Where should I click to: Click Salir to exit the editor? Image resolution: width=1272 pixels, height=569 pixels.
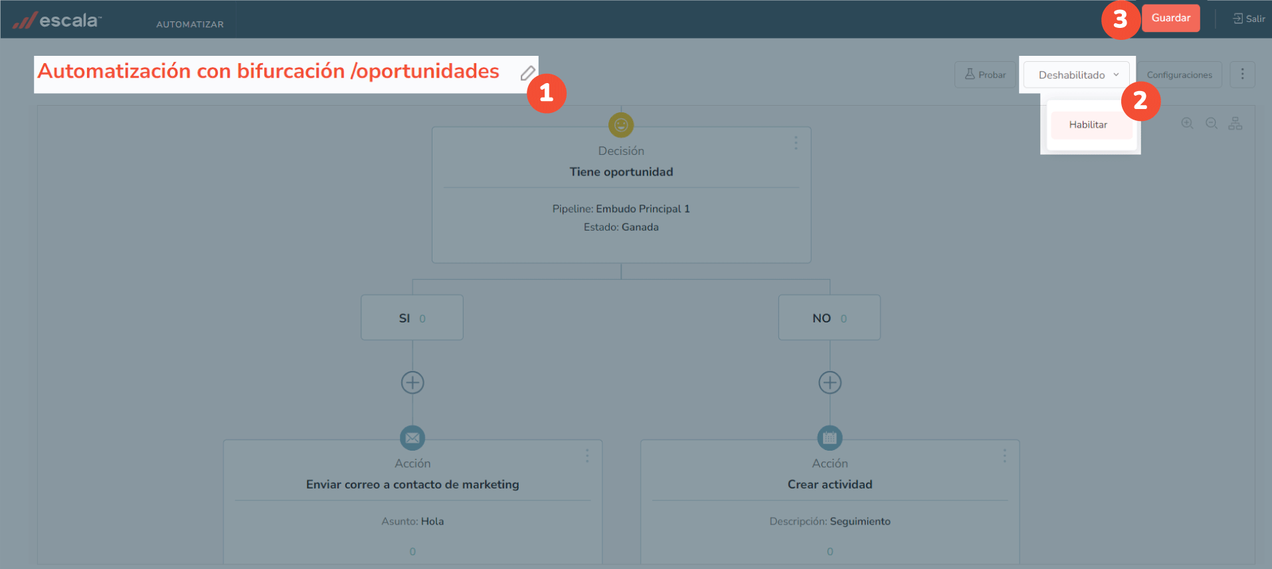coord(1249,19)
